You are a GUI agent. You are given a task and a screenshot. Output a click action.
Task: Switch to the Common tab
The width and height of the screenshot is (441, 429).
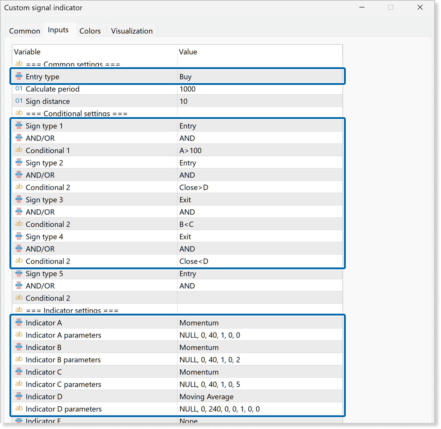[x=24, y=30]
